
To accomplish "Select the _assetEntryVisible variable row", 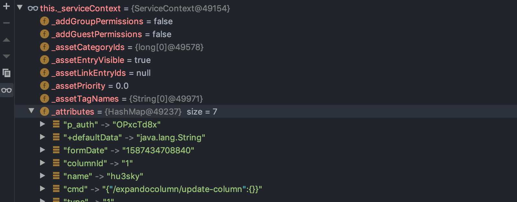I will pyautogui.click(x=101, y=60).
